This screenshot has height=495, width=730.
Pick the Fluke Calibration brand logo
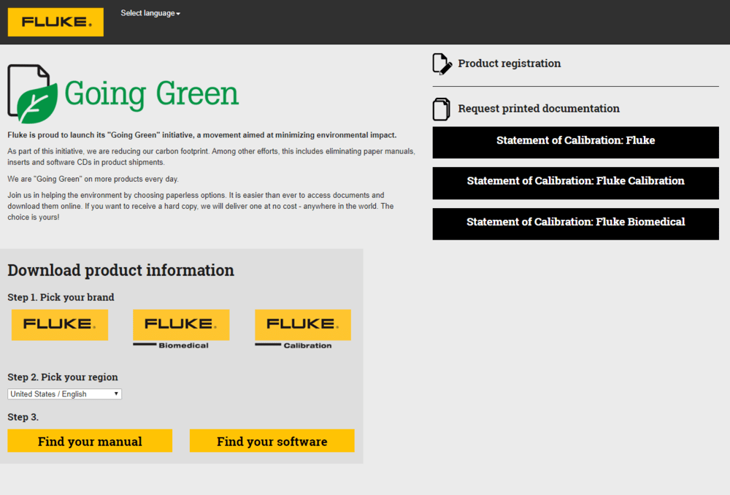pos(303,329)
